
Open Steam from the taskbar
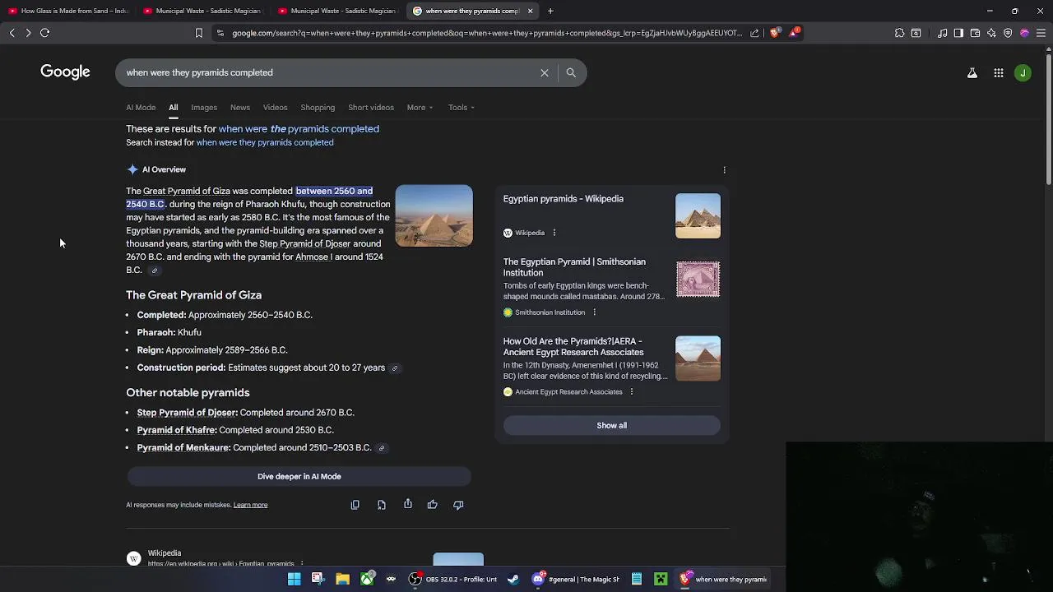click(513, 579)
